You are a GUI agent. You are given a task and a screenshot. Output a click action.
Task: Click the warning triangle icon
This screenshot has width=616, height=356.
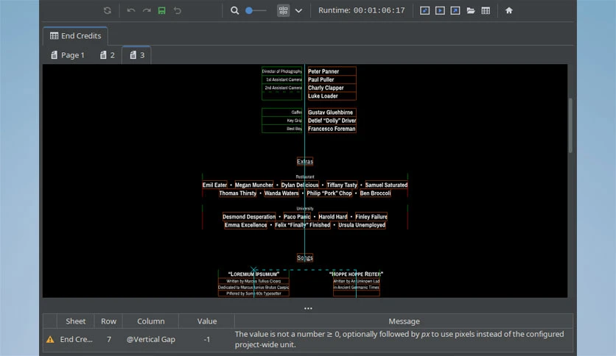click(x=50, y=340)
